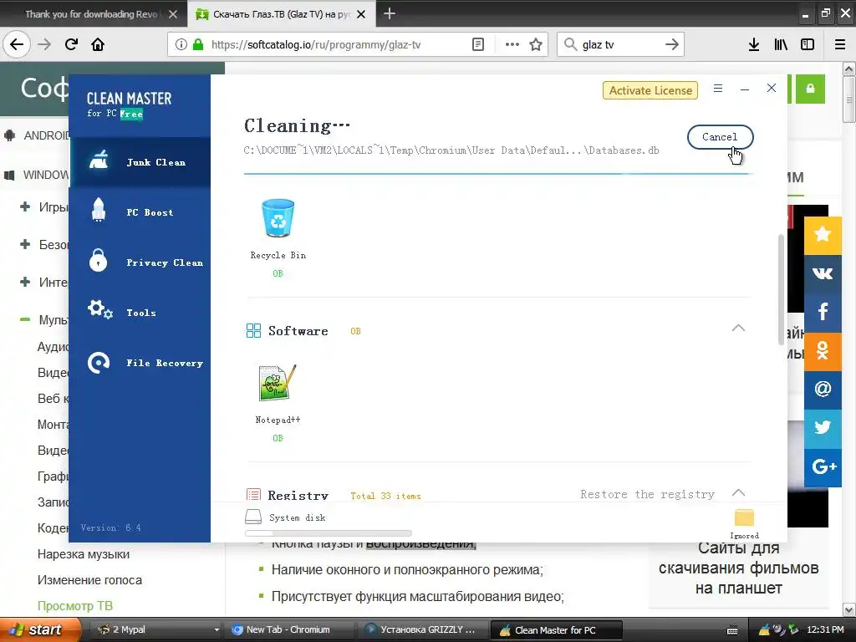Click the System disk drive icon
The height and width of the screenshot is (642, 856).
coord(253,517)
